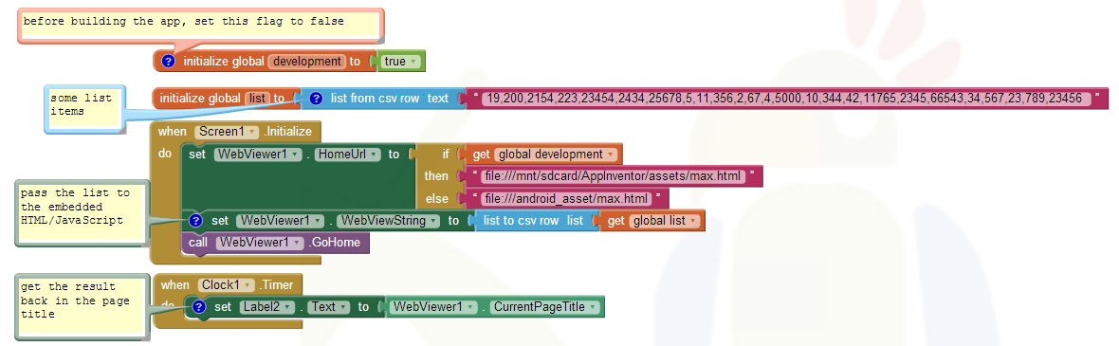Open the true/false dropdown on development block

401,62
